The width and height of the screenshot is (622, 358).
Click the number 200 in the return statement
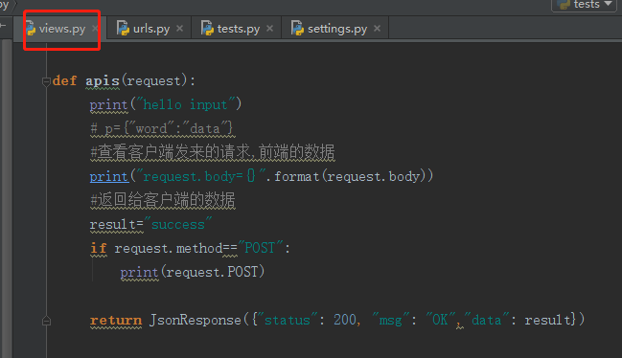345,320
